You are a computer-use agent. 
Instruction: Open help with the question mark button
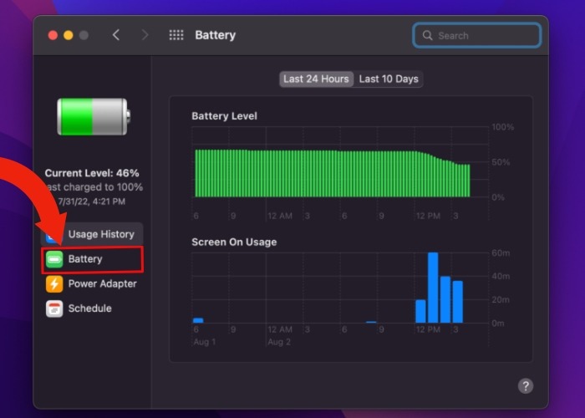click(525, 385)
